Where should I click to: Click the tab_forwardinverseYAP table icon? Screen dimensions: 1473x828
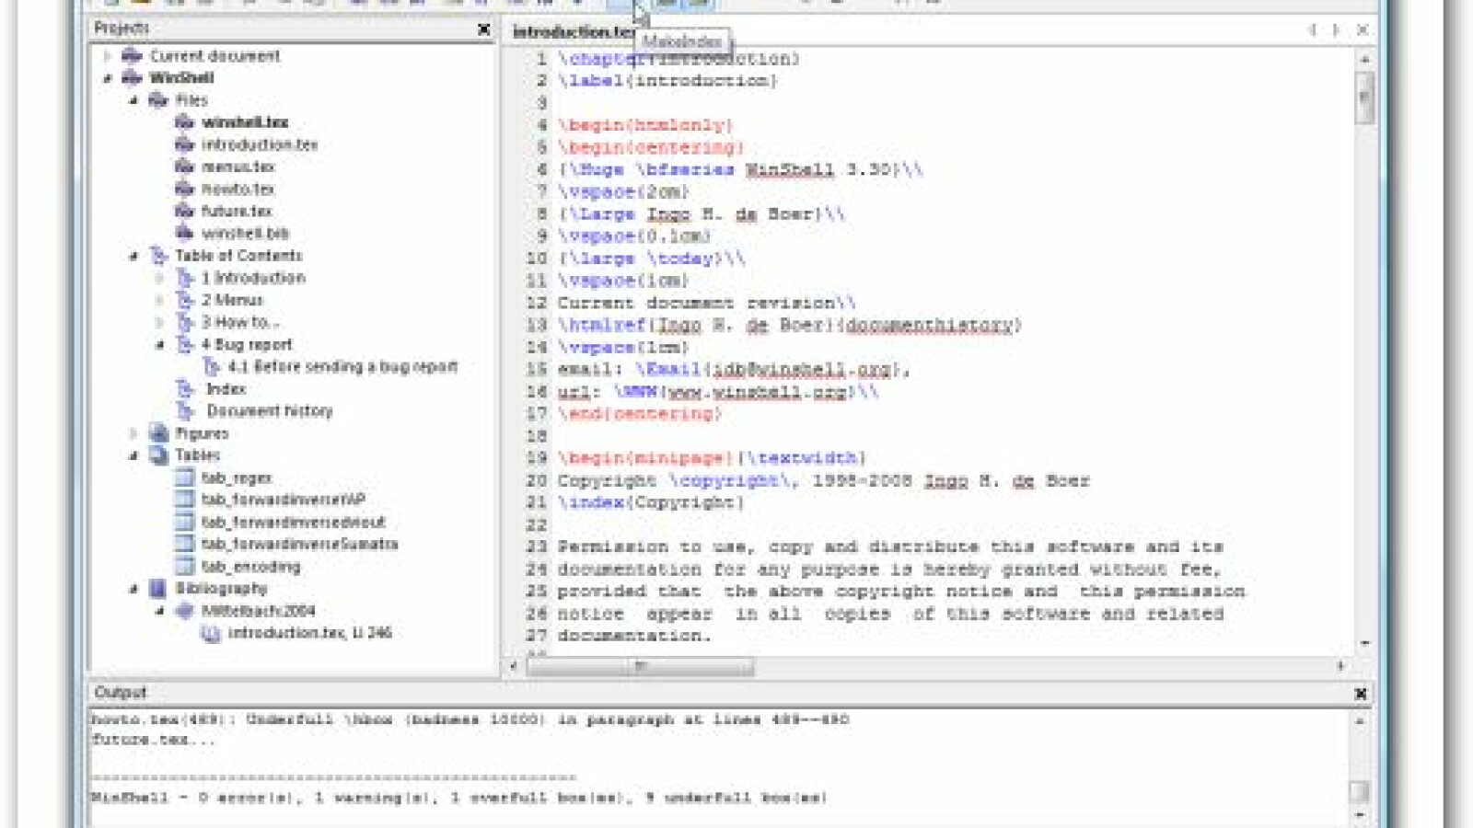[x=184, y=500]
